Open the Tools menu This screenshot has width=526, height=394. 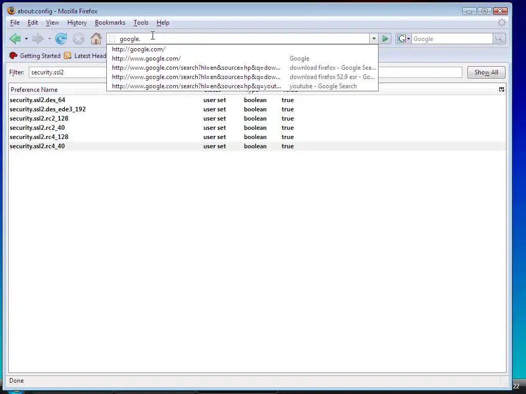tap(141, 23)
